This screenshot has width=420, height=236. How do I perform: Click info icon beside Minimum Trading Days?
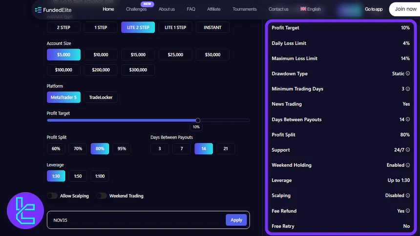coord(408,89)
